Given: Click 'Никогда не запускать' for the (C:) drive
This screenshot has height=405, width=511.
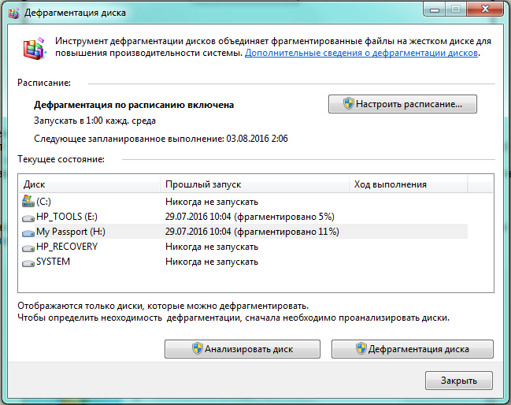Looking at the screenshot, I should 212,202.
